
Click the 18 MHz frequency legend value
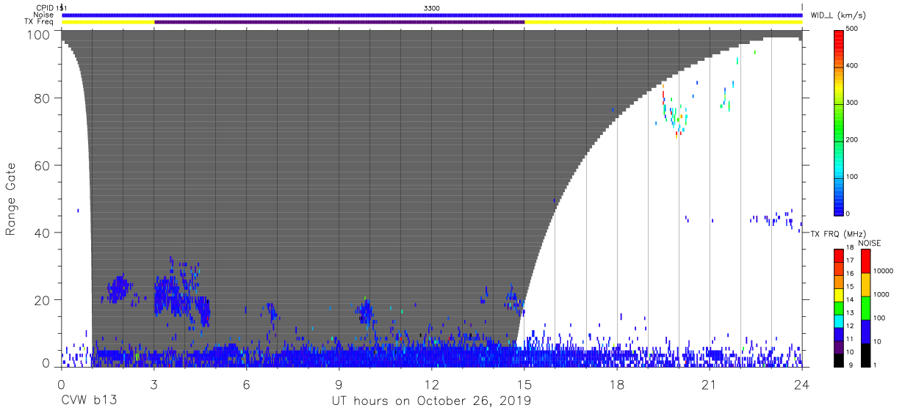(851, 248)
